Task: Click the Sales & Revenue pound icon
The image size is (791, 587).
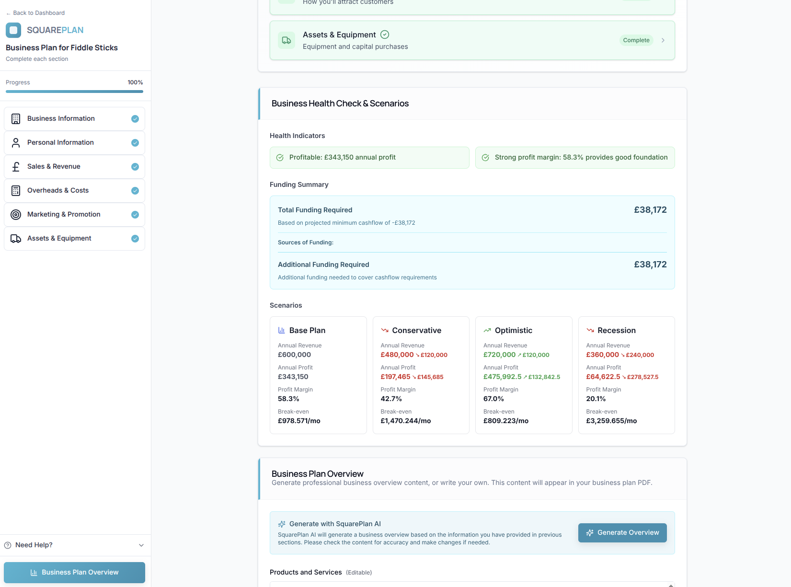Action: (x=16, y=167)
